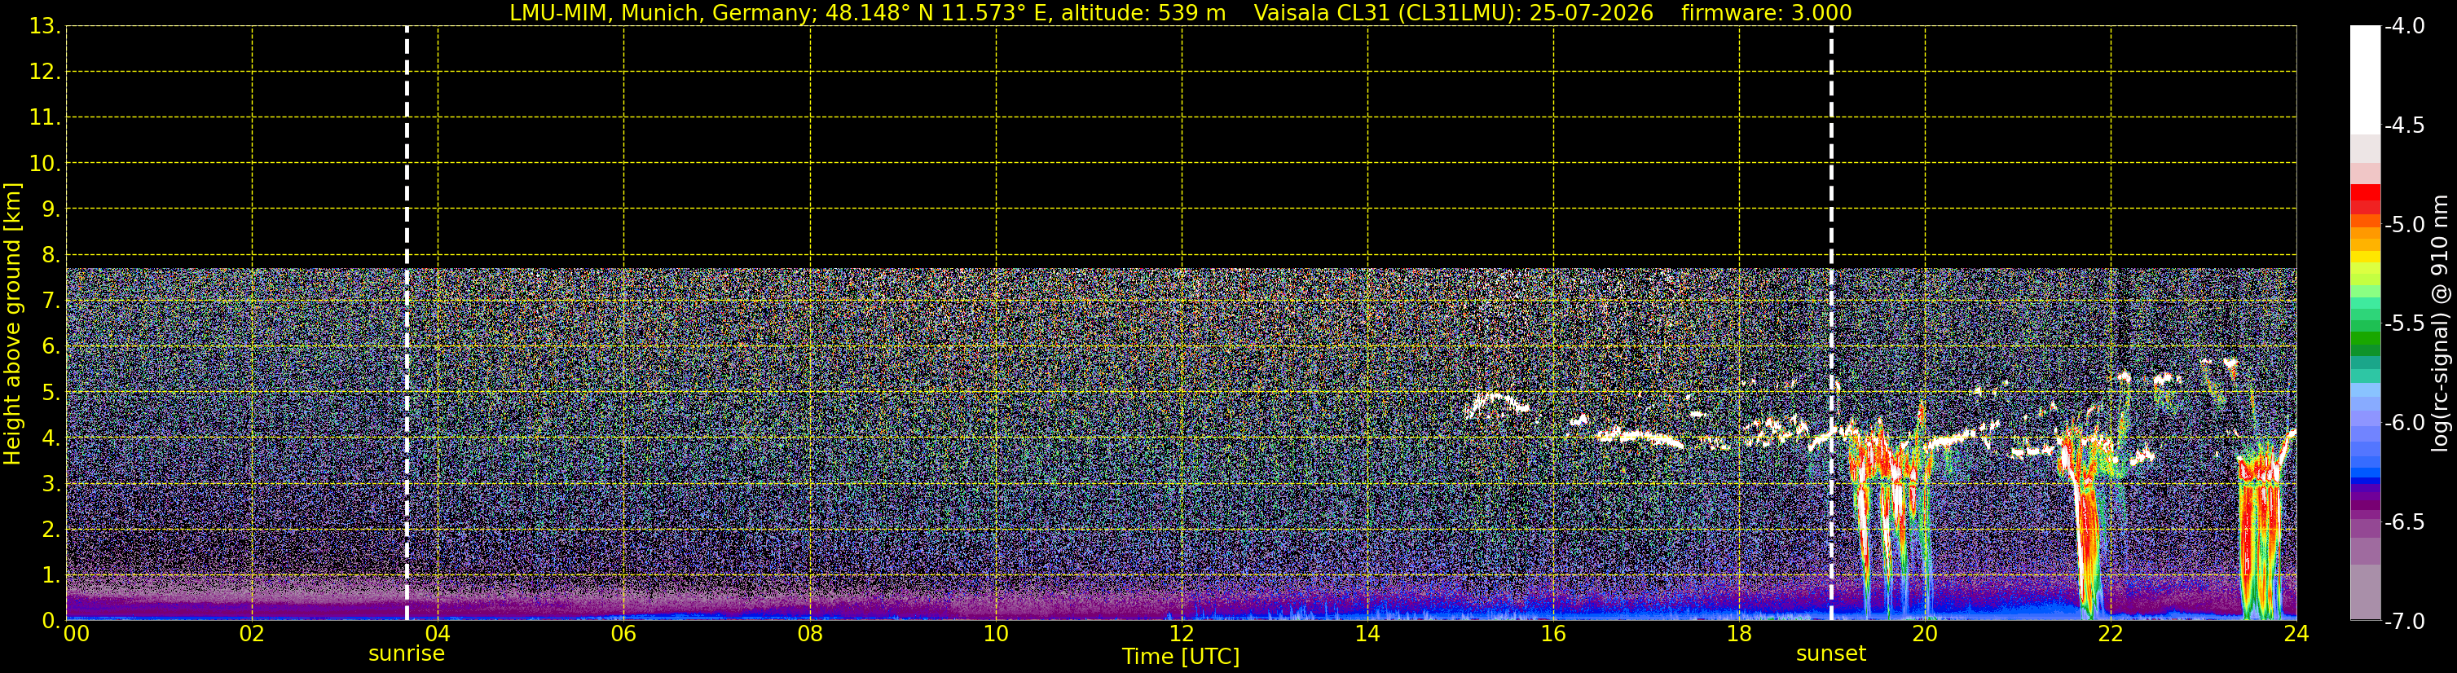Click the 'log(rc-signal) @ 910 nm' colorbar label

2440,324
